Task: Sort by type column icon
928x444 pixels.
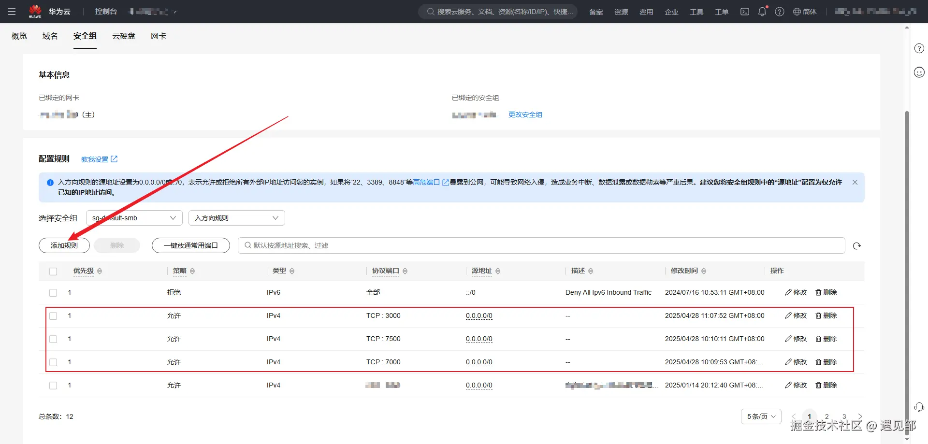Action: click(x=292, y=271)
